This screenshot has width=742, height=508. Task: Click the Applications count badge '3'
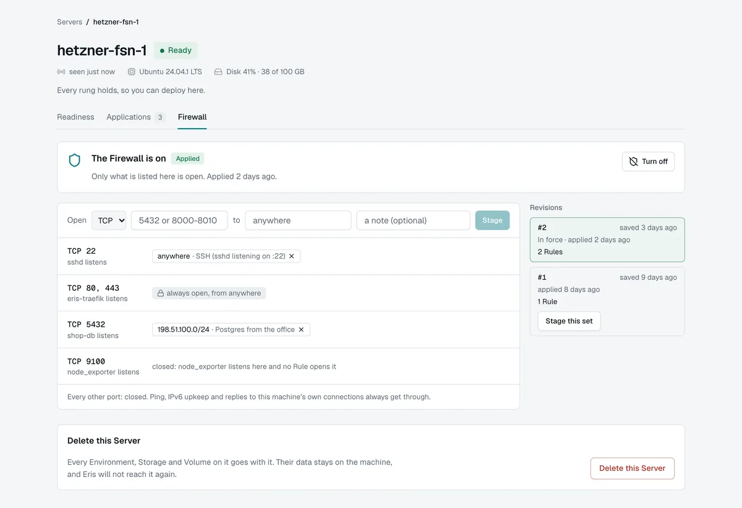tap(160, 117)
